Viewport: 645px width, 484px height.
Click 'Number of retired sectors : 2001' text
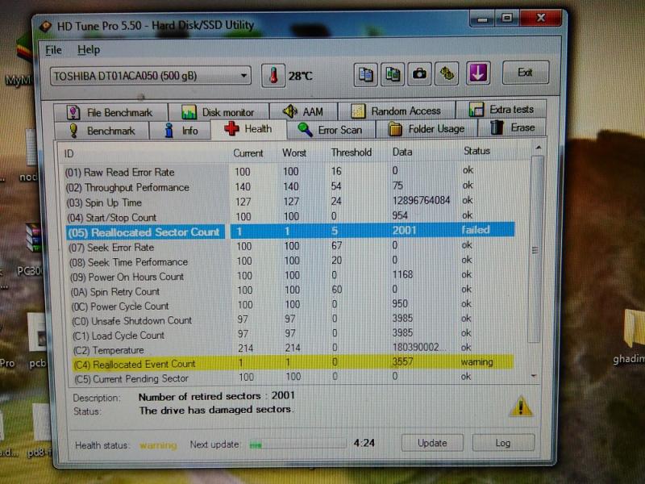pos(216,396)
